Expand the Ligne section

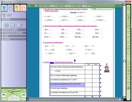click(14, 36)
